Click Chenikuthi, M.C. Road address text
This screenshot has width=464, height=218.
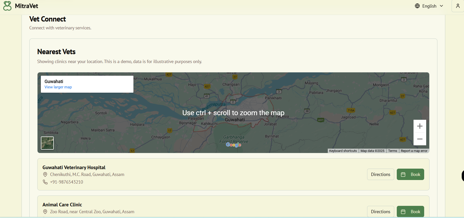coord(87,174)
